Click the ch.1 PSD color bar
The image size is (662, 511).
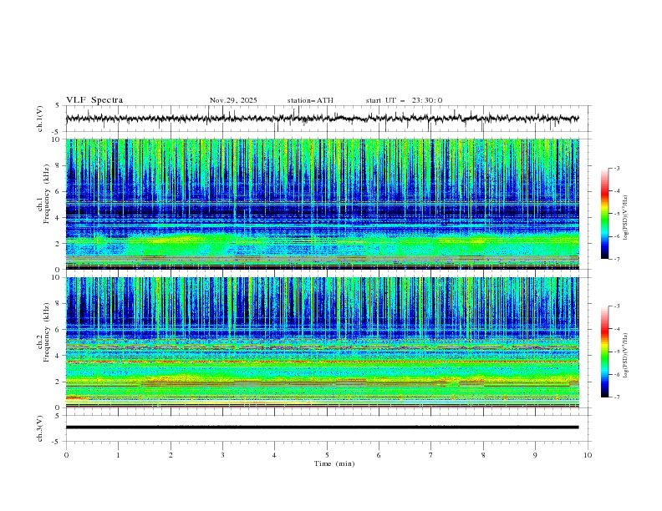[x=604, y=214]
